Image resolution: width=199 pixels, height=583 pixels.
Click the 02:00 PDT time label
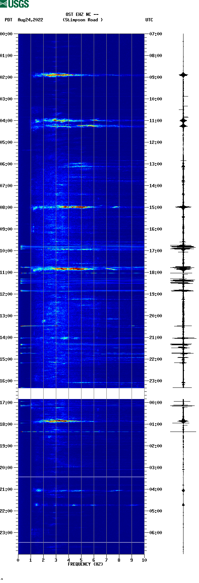tap(6, 77)
